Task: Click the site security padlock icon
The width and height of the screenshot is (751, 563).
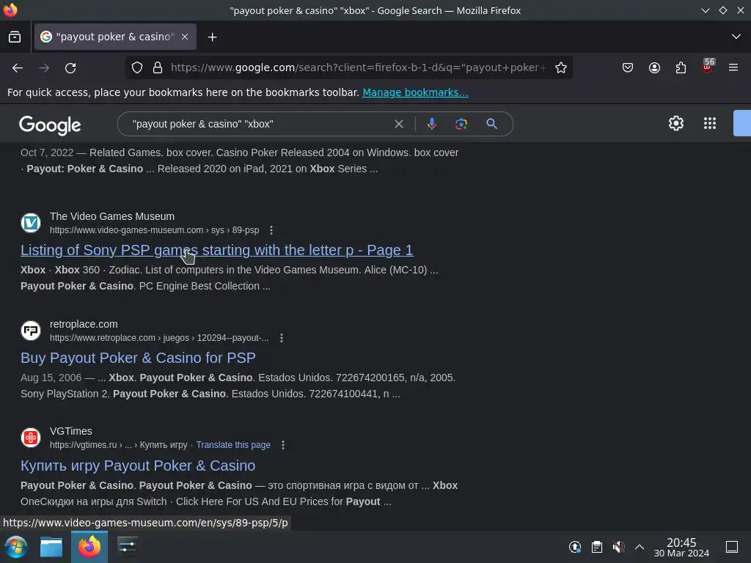Action: tap(158, 67)
